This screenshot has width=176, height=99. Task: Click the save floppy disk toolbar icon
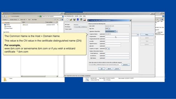[74, 20]
